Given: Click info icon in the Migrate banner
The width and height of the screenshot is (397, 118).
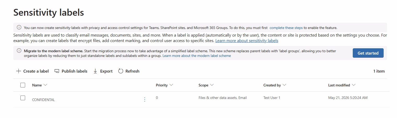Looking at the screenshot, I should click(x=19, y=51).
